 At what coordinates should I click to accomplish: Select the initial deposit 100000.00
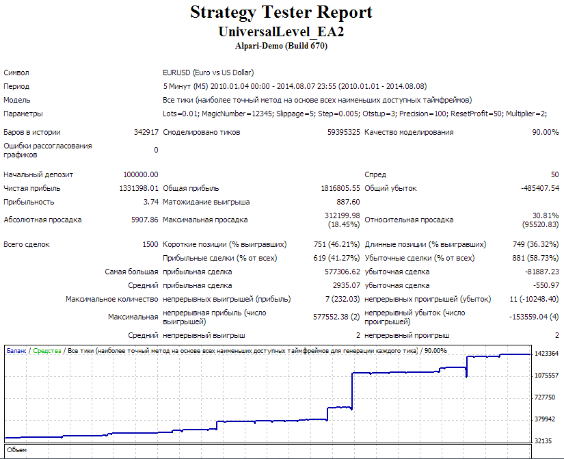pyautogui.click(x=141, y=174)
